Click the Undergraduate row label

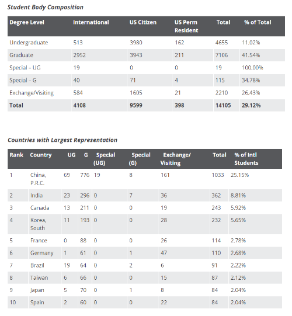29,43
